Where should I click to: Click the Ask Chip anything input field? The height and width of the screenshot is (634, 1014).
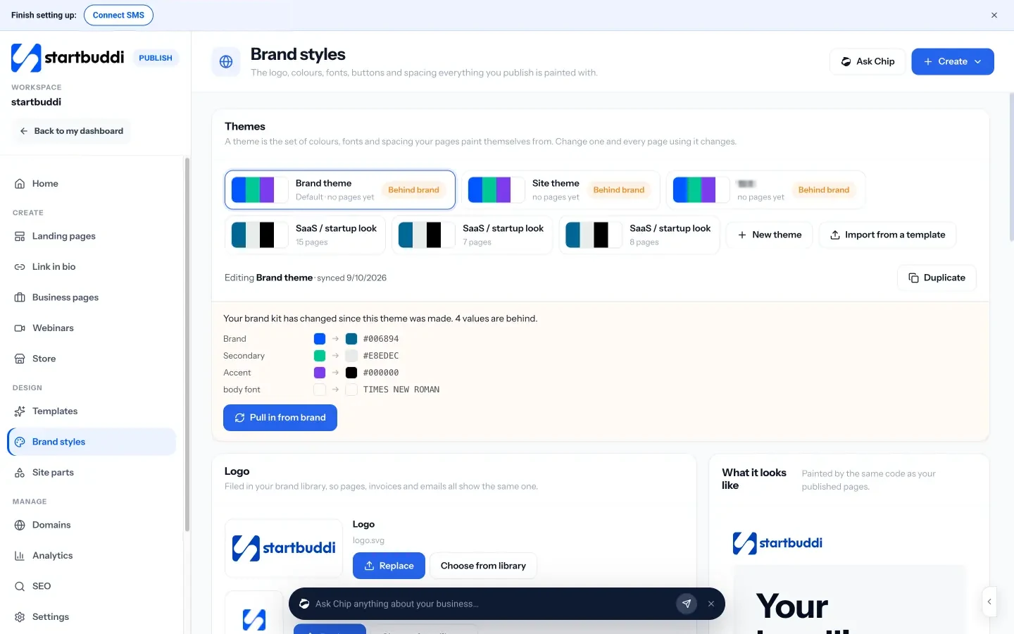492,604
